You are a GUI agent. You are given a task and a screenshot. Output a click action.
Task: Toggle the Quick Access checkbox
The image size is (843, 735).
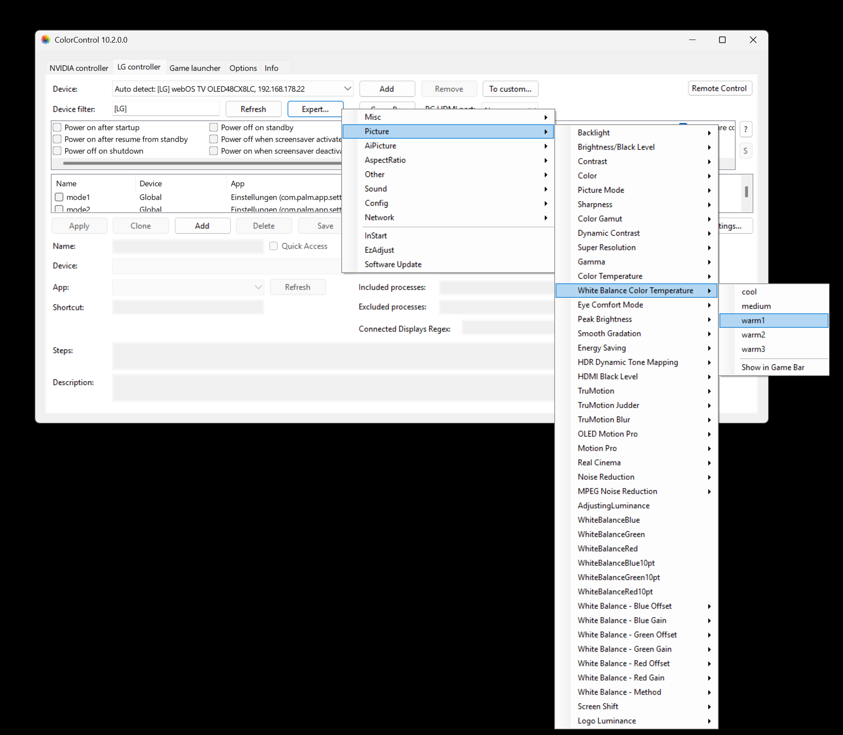tap(273, 246)
